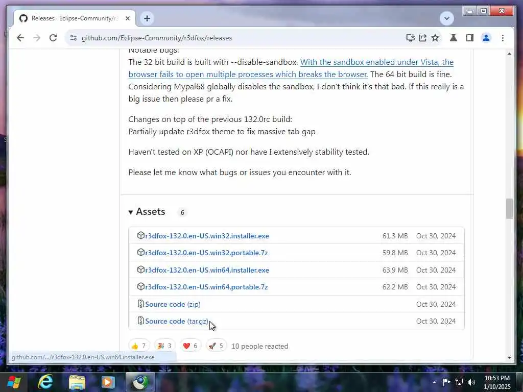523x392 pixels.
Task: Open network status icon in tray
Action: click(x=459, y=382)
